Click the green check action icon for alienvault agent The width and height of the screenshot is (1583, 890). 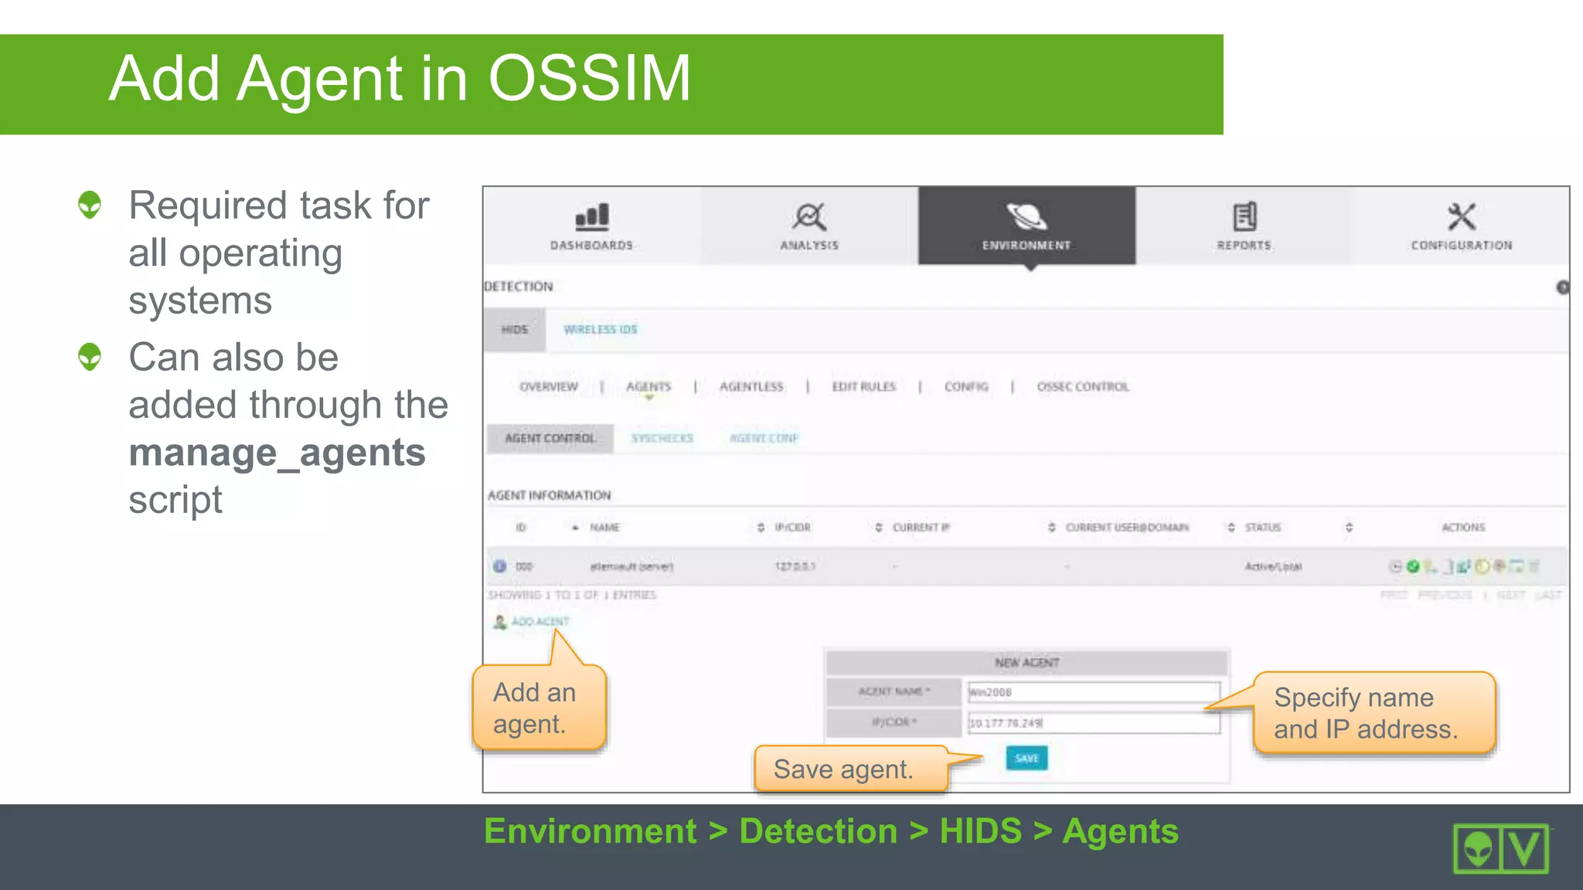click(1413, 566)
